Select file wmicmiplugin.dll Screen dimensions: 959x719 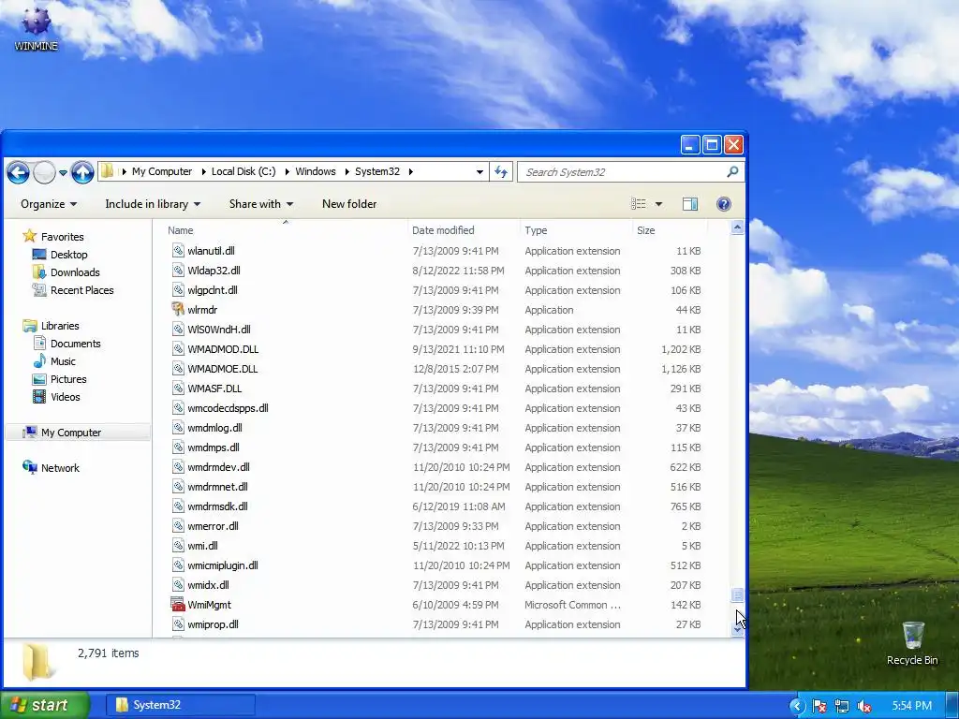223,565
